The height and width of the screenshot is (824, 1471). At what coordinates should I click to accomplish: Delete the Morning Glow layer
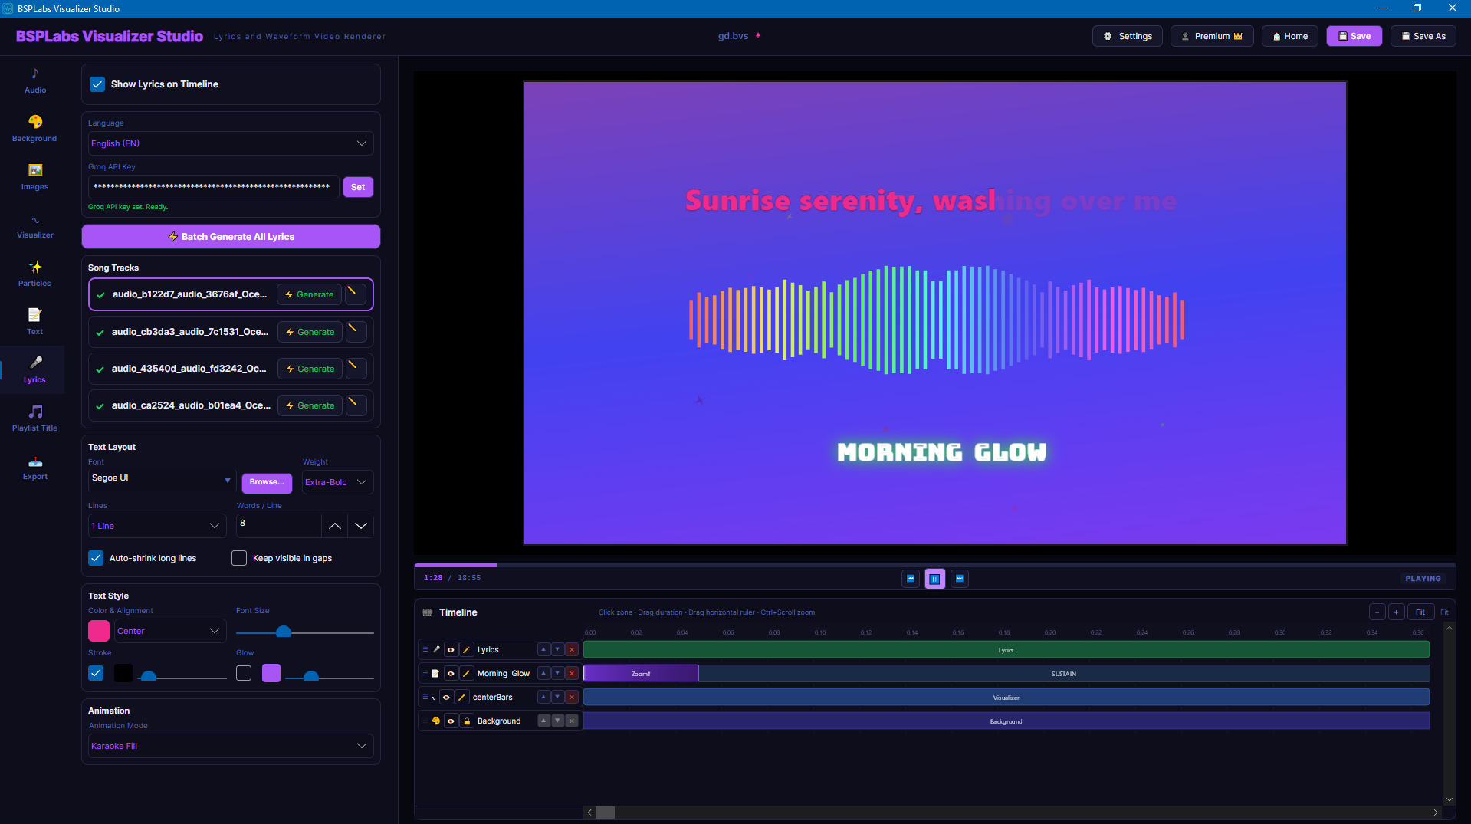[572, 673]
